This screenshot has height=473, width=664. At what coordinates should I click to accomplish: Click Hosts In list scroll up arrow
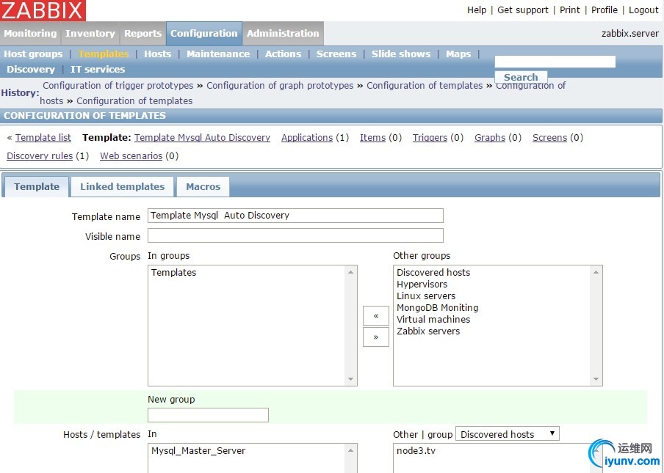[x=350, y=450]
